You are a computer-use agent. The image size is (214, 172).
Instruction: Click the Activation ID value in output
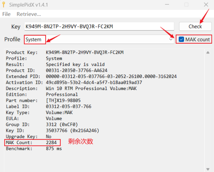[94, 83]
